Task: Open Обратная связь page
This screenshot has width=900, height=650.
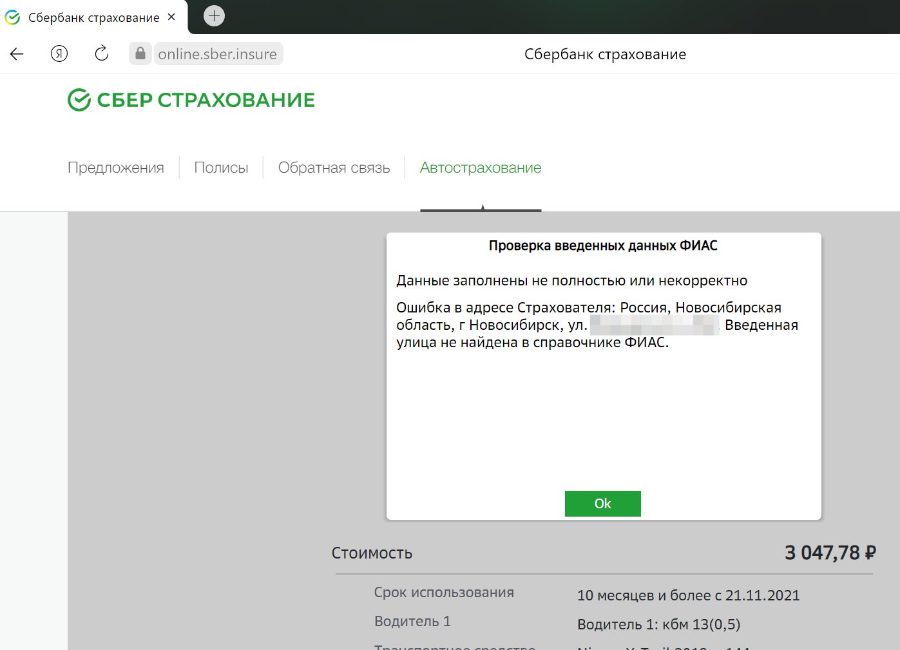Action: tap(334, 167)
